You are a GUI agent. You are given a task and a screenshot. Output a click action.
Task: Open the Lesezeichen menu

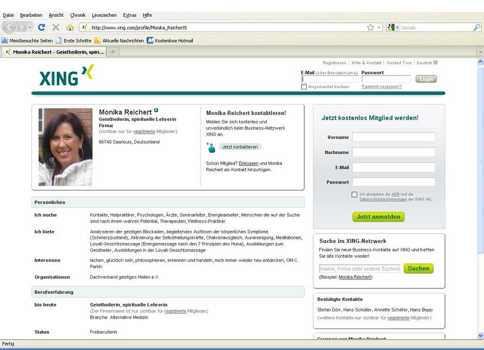coord(104,15)
